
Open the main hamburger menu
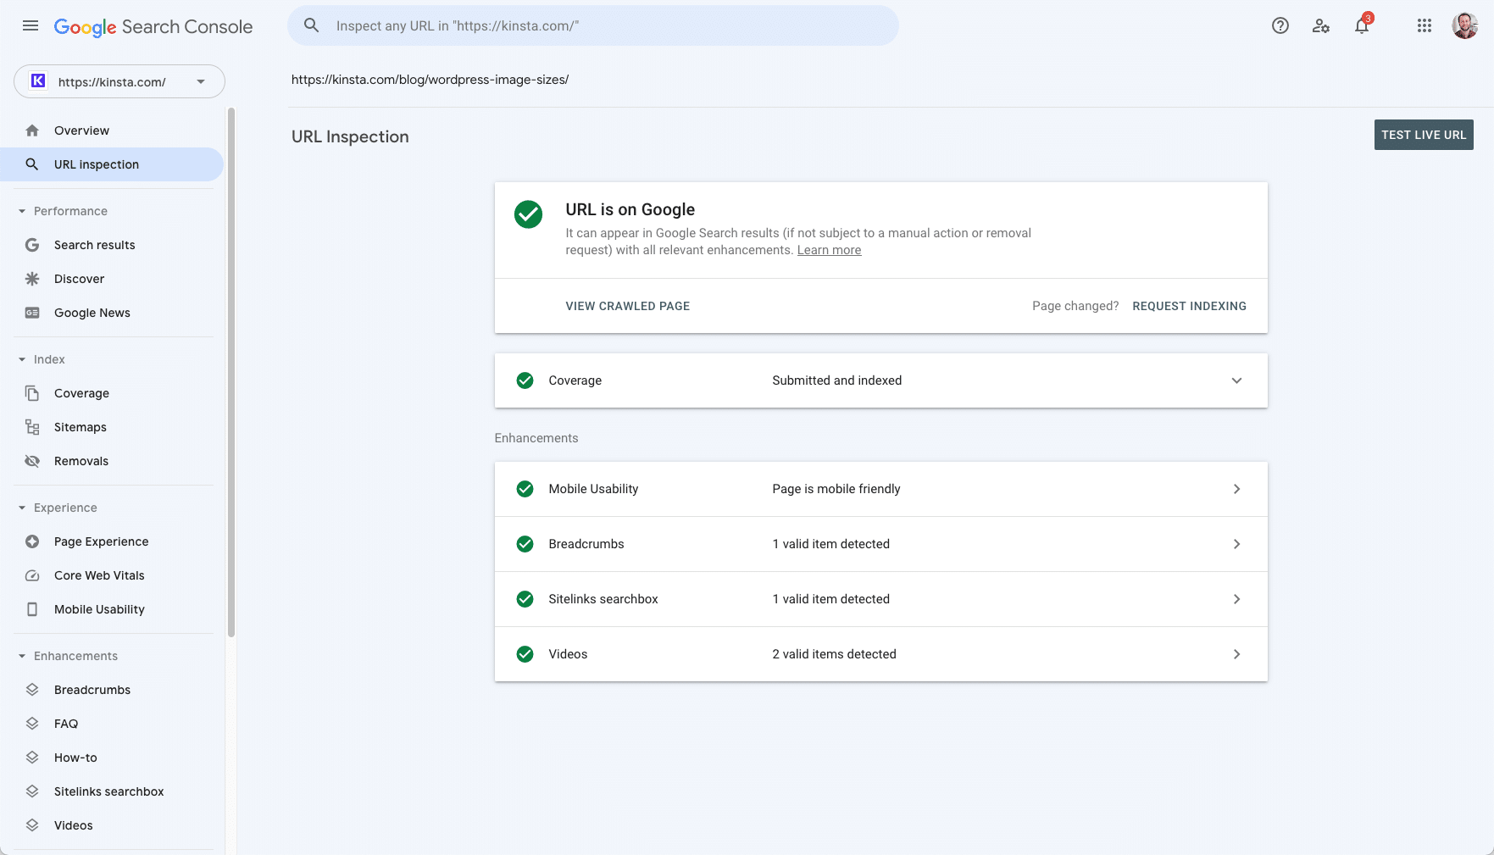tap(31, 25)
